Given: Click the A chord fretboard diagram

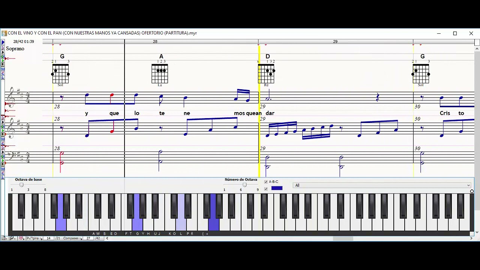Looking at the screenshot, I should [x=160, y=73].
